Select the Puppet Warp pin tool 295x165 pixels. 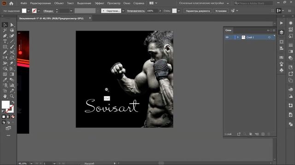coord(12,63)
